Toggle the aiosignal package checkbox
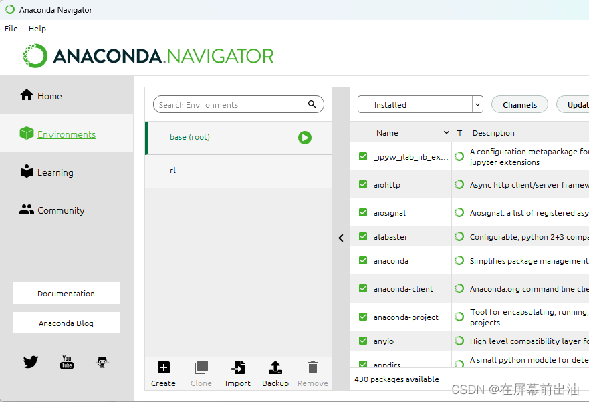589x402 pixels. 363,213
